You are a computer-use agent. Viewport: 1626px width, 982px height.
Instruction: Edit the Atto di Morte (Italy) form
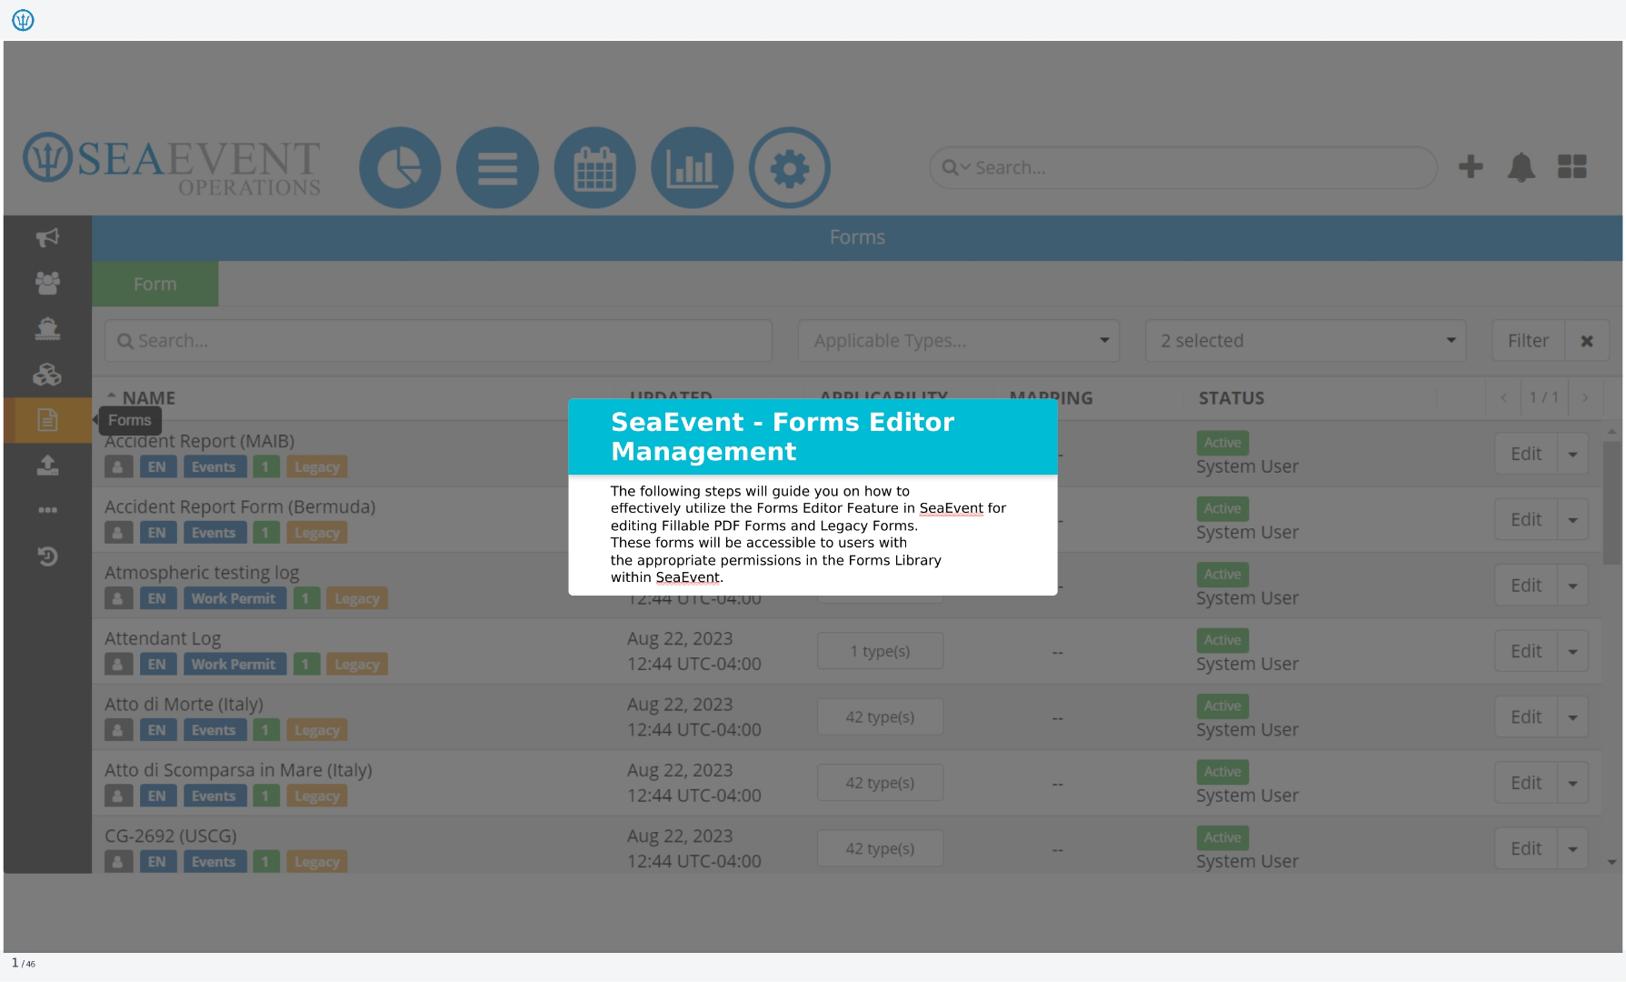click(1526, 717)
